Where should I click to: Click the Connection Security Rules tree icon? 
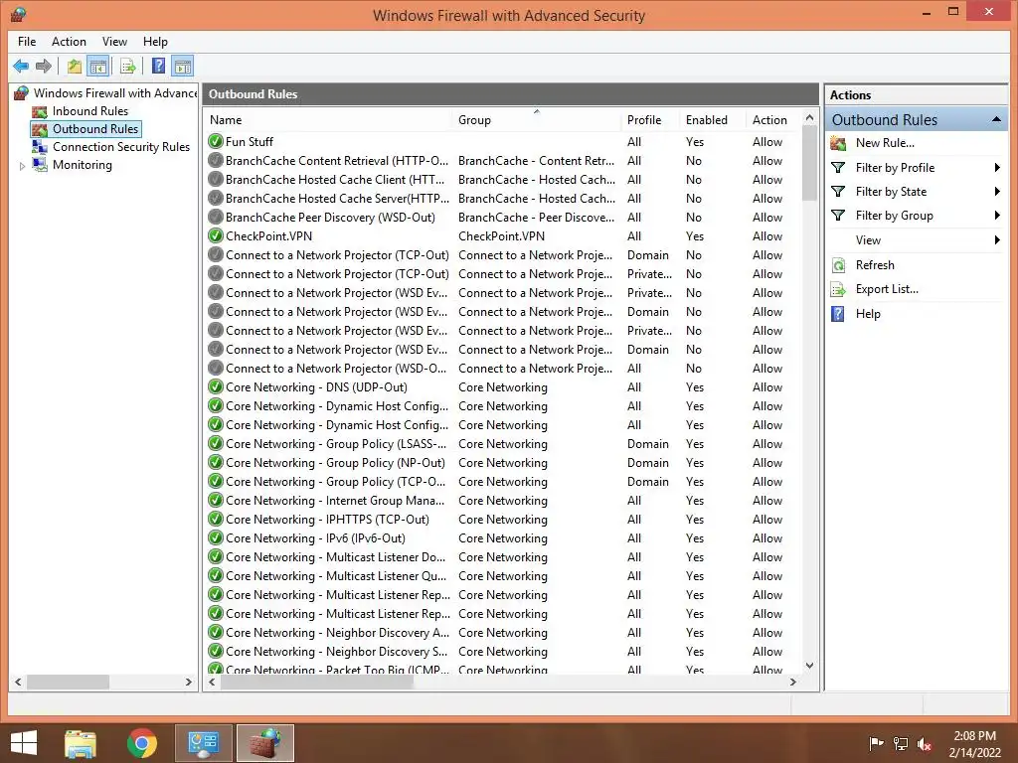pyautogui.click(x=40, y=147)
